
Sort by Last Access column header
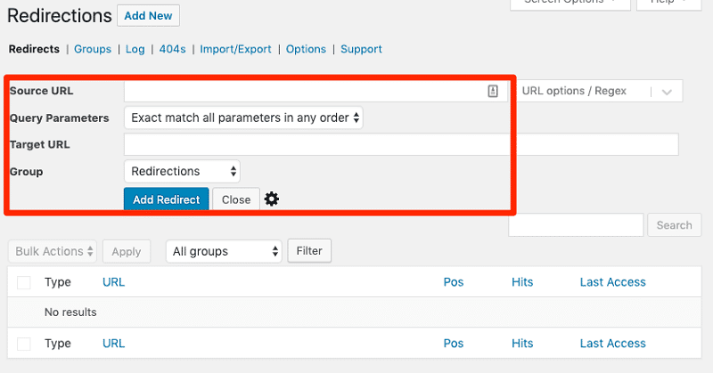click(612, 282)
